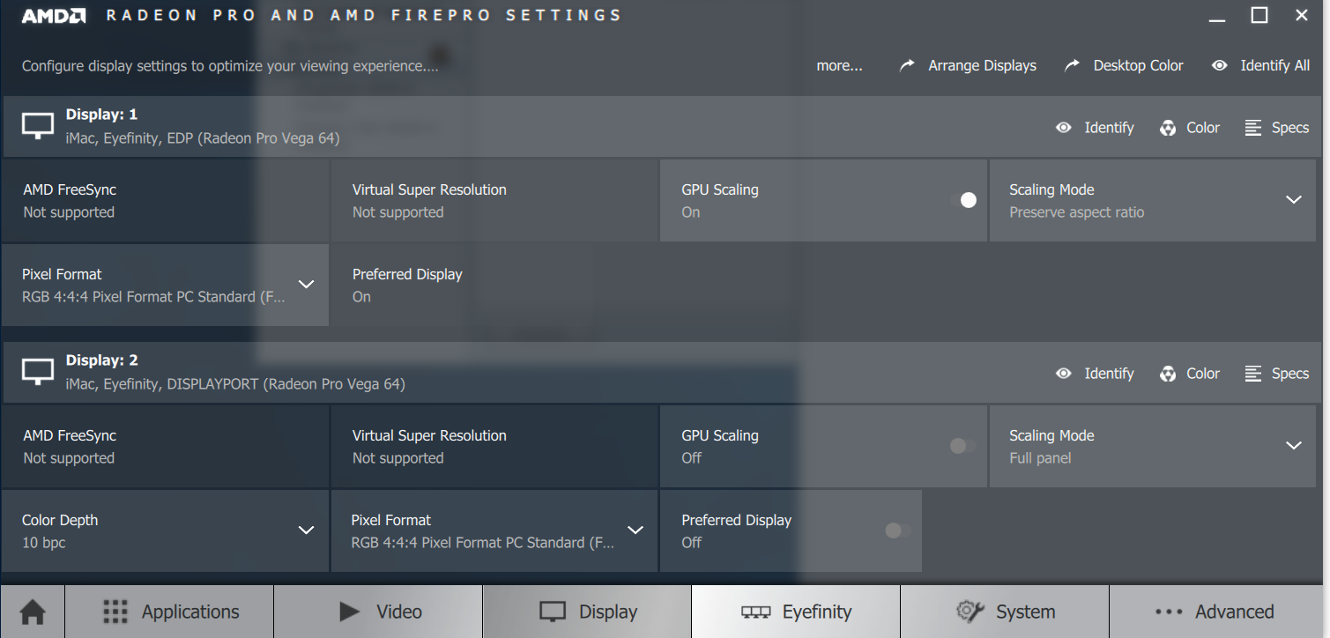Screen dimensions: 1330x638
Task: Click Display 1 monitor icon
Action: (38, 127)
